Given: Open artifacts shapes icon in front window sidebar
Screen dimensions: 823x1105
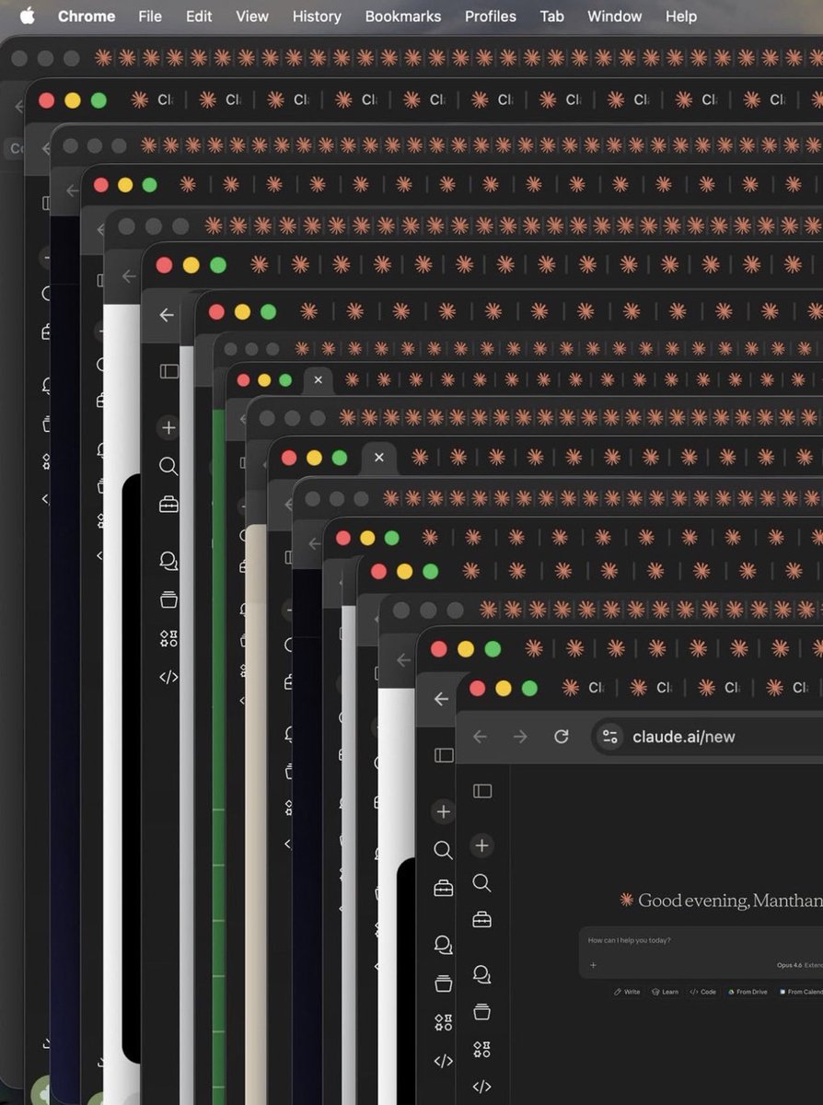Looking at the screenshot, I should pyautogui.click(x=481, y=1049).
